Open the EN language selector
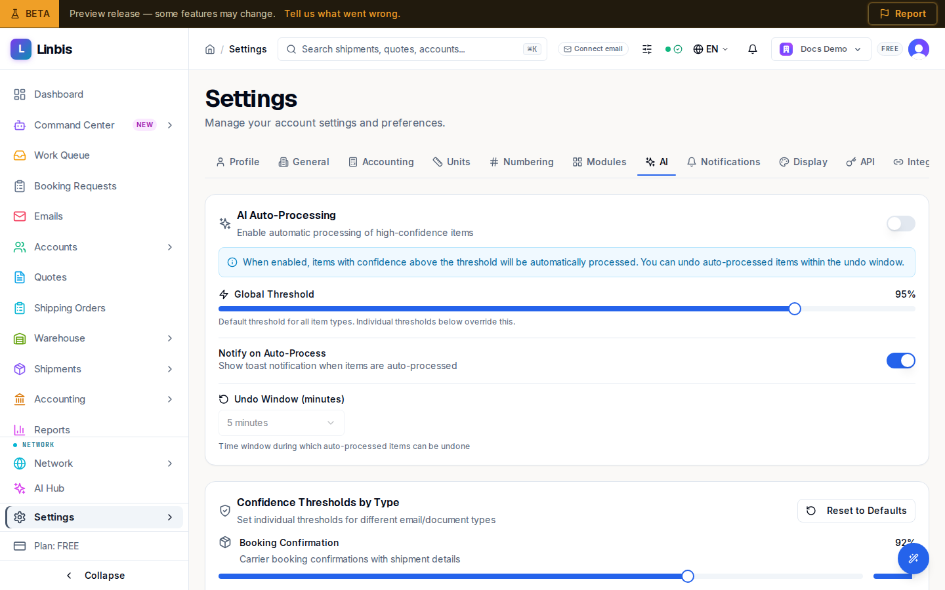The width and height of the screenshot is (945, 590). pyautogui.click(x=711, y=49)
